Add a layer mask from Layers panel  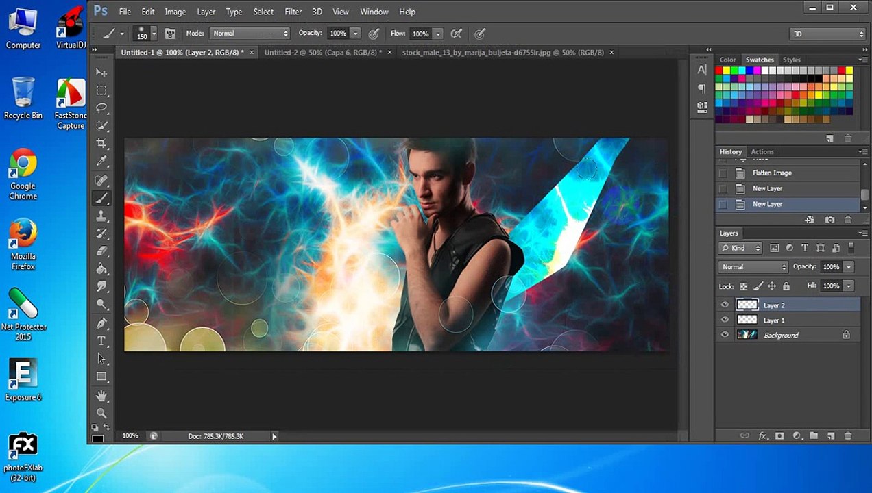(x=779, y=436)
